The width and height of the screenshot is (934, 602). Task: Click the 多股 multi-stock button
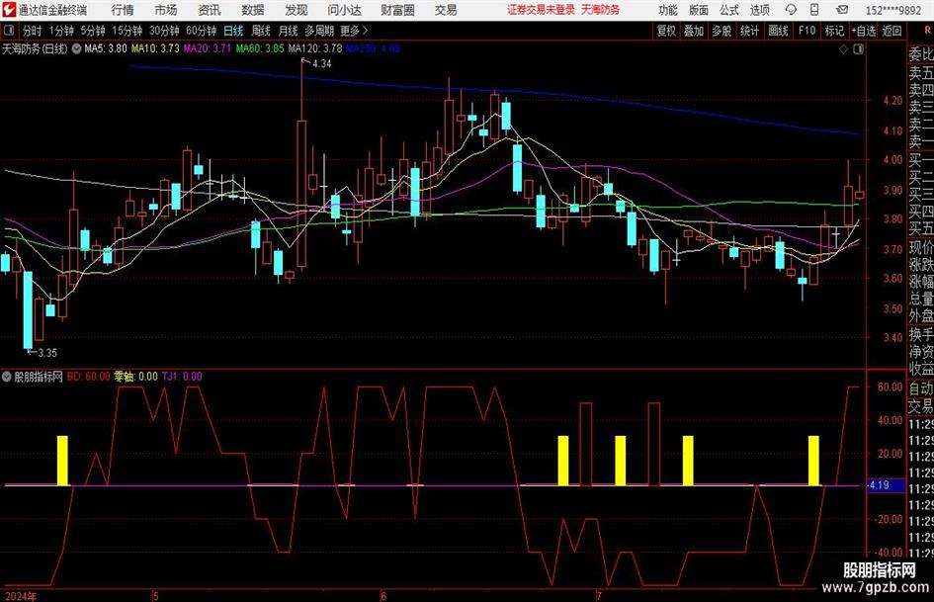pyautogui.click(x=722, y=31)
